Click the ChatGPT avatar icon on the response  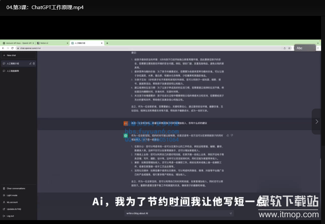(x=126, y=136)
